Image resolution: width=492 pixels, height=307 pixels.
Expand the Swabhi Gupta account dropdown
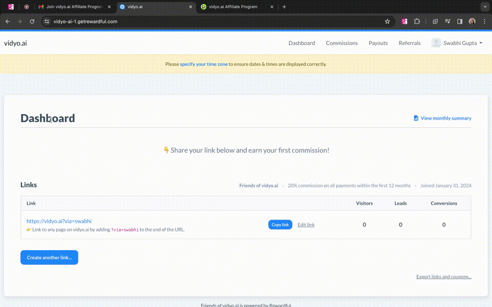point(462,43)
